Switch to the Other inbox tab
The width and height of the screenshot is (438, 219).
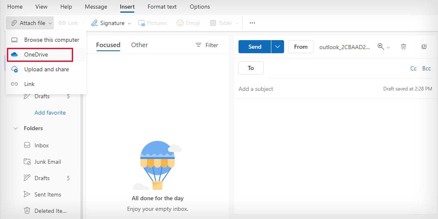pyautogui.click(x=139, y=45)
